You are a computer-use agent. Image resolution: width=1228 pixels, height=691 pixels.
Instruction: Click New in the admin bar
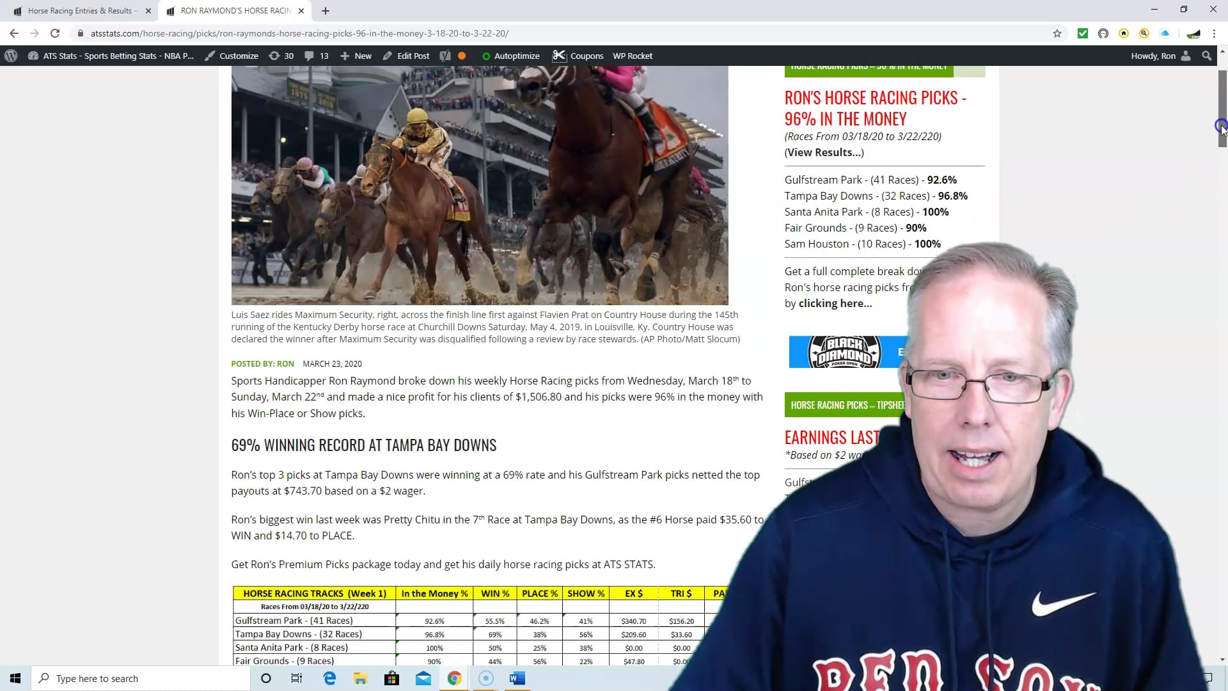click(x=356, y=56)
